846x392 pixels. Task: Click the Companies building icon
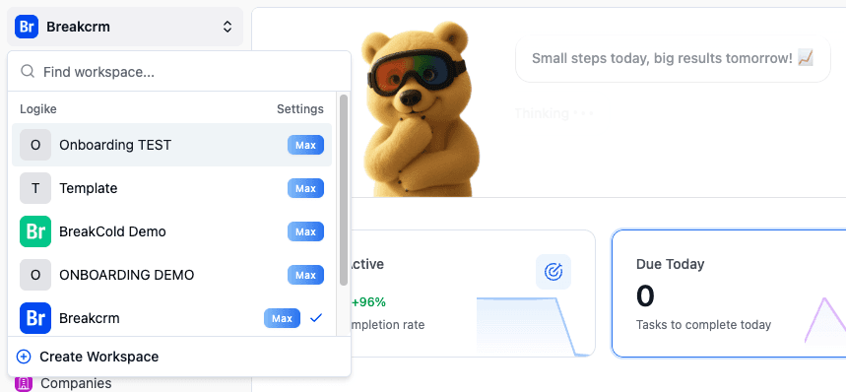(24, 383)
